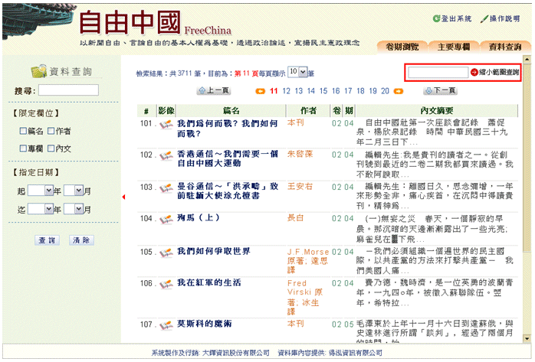Open the 主要專欄 tab
535x362 pixels.
(454, 47)
